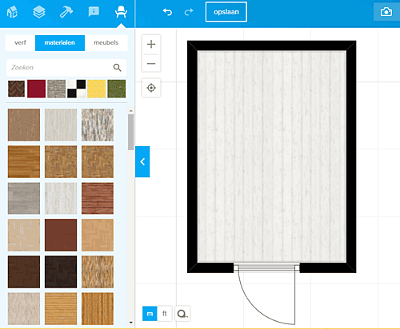This screenshot has width=400, height=329.
Task: Select the armchair furnish icon
Action: pyautogui.click(x=121, y=12)
